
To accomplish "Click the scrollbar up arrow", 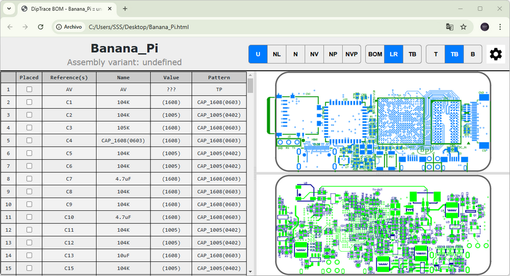I will coord(250,75).
